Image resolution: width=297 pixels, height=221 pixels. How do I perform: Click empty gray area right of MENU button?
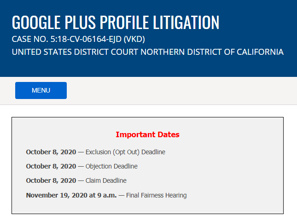tap(184, 90)
